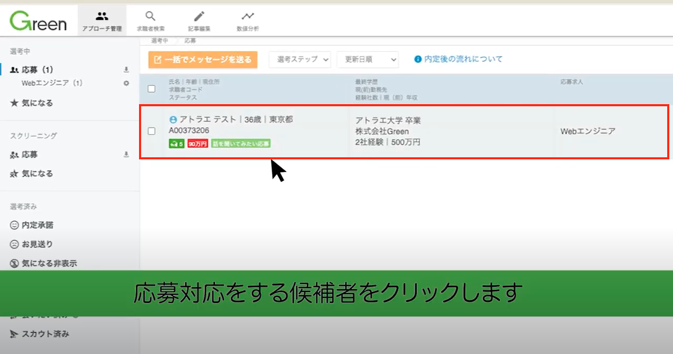Open the 記事編集 tab
Screen dimensions: 673x354
pyautogui.click(x=199, y=21)
